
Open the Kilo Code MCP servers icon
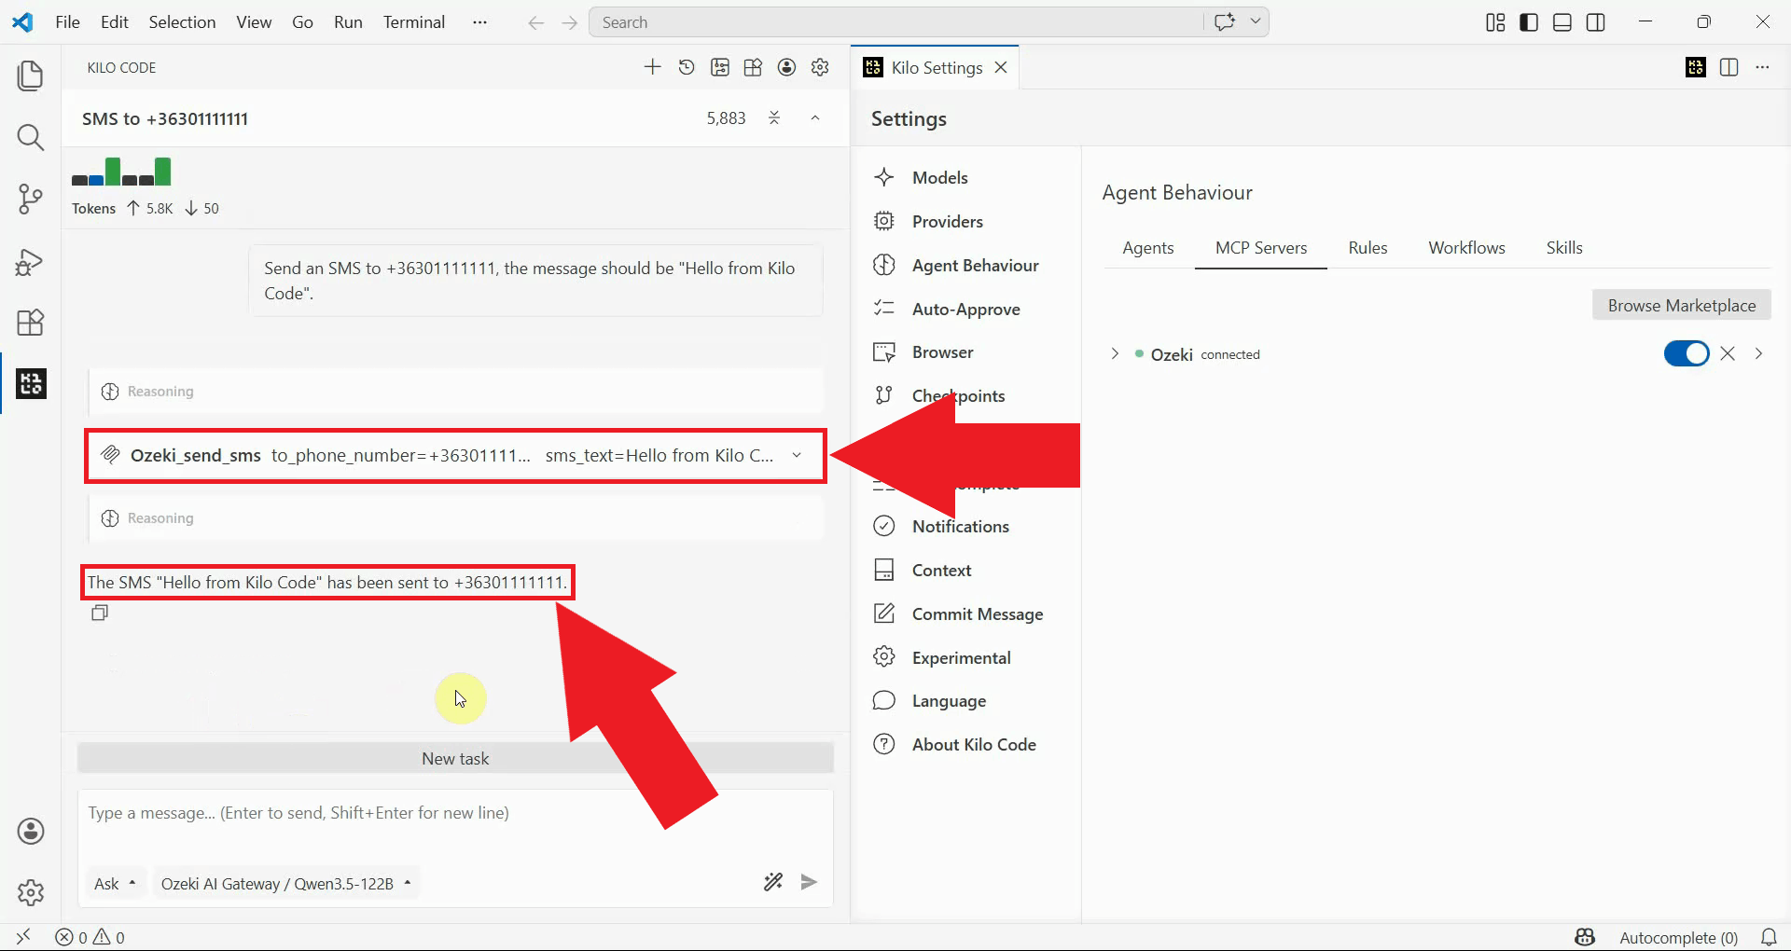tap(720, 67)
